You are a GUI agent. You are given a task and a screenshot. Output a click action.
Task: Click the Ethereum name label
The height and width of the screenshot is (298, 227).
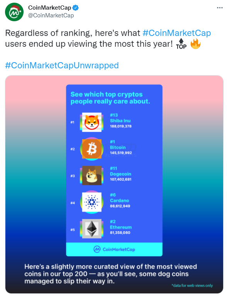121,227
